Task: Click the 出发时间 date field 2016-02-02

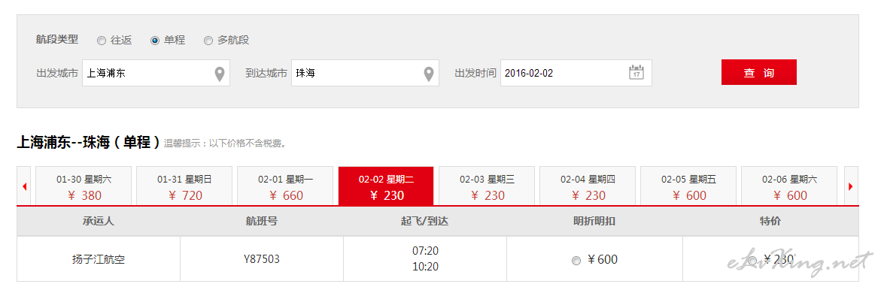Action: pyautogui.click(x=576, y=73)
